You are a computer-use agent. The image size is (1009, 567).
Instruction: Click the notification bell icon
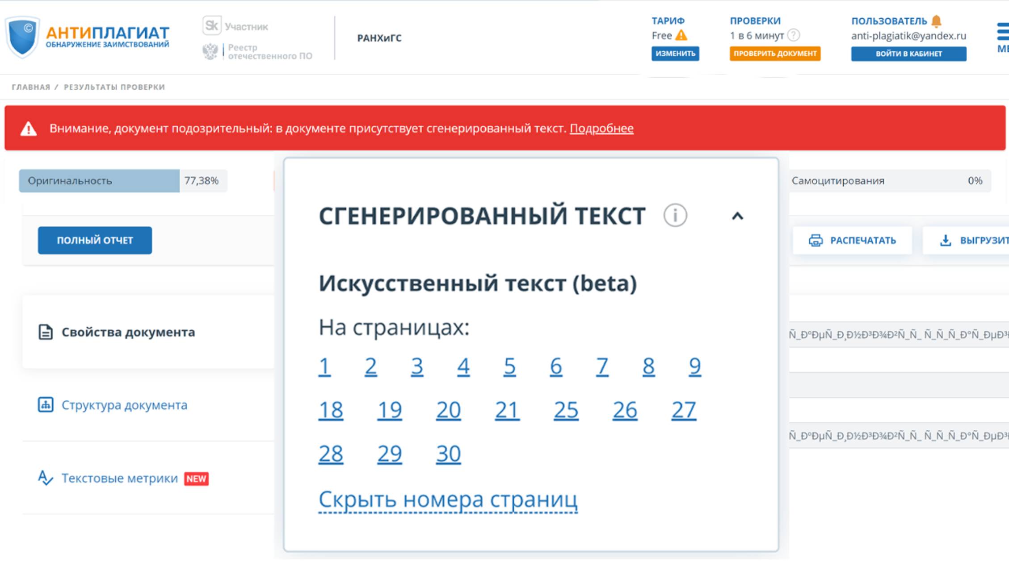936,21
